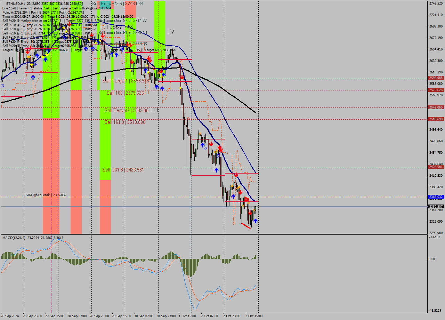Image resolution: width=445 pixels, height=320 pixels.
Task: Click the Line:1578 status text line
Action: click(x=57, y=8)
